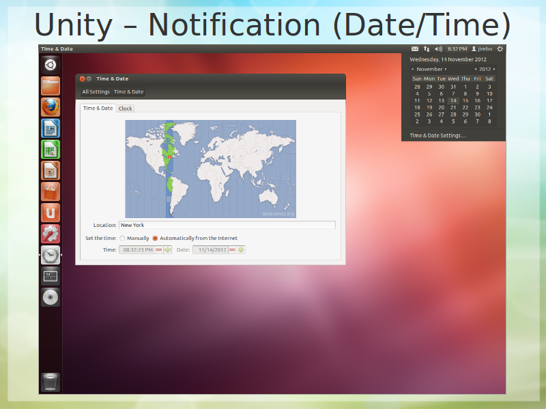The image size is (546, 409).
Task: Decrease the time with minus button
Action: coord(159,249)
